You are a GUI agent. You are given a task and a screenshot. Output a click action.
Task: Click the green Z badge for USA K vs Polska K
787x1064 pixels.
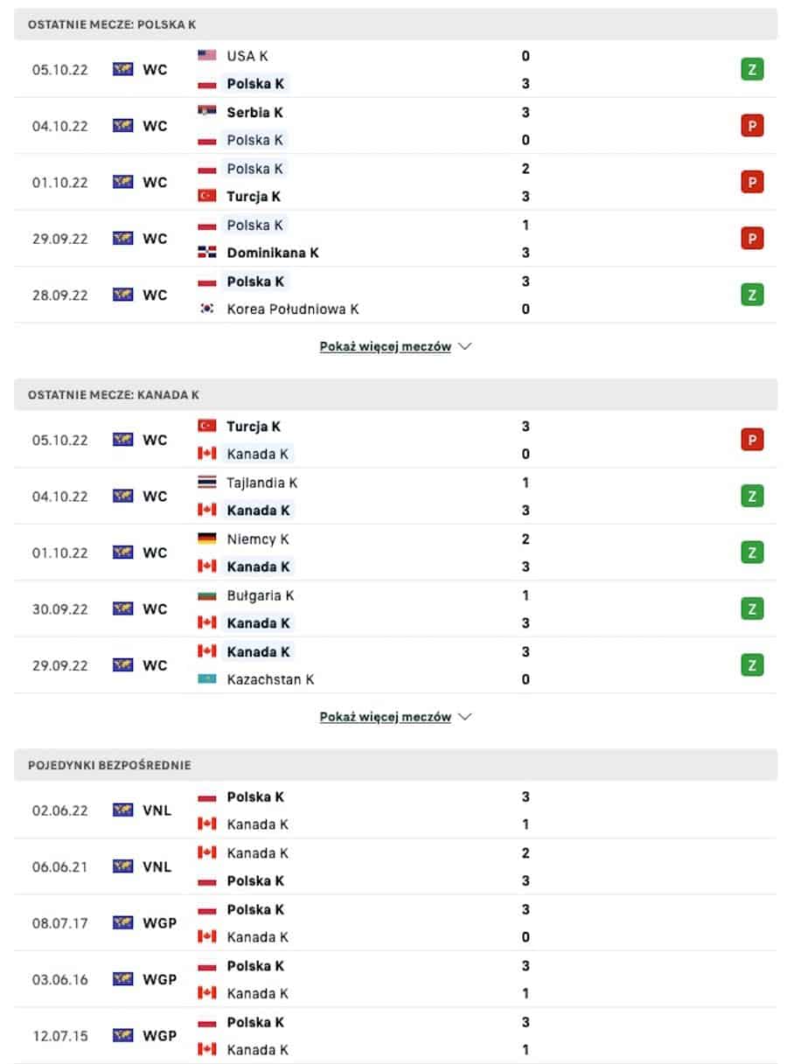tap(752, 69)
